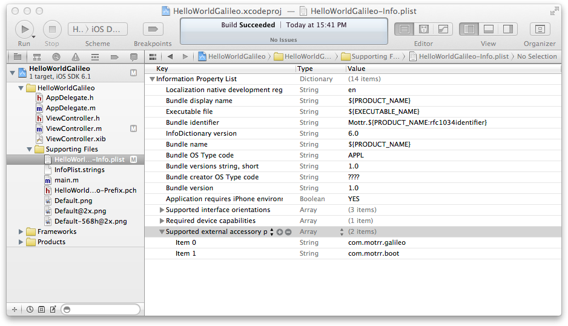The image size is (568, 326).
Task: Collapse the HelloWorldGalileo project root
Action: [x=12, y=73]
